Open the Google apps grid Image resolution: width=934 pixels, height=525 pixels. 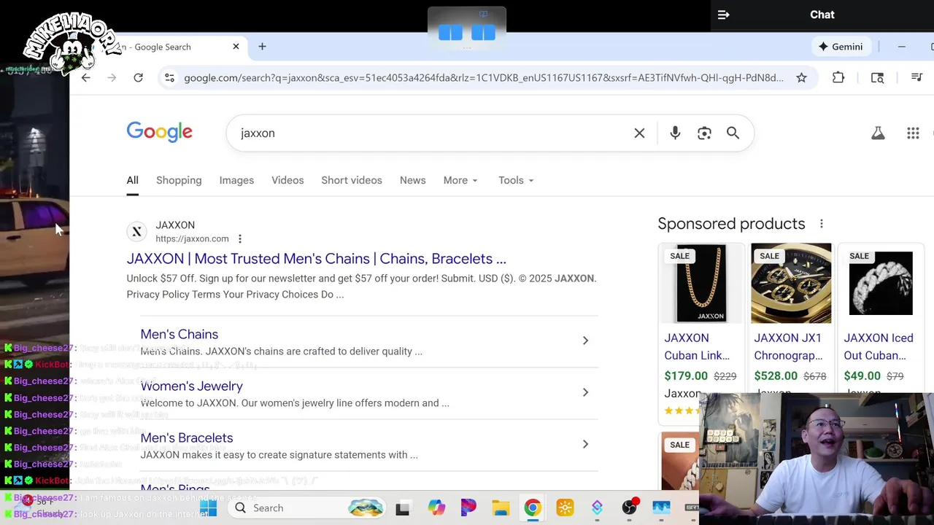coord(913,133)
